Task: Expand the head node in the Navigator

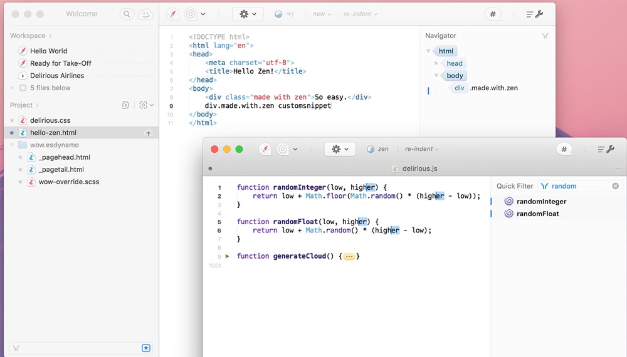Action: (x=437, y=63)
